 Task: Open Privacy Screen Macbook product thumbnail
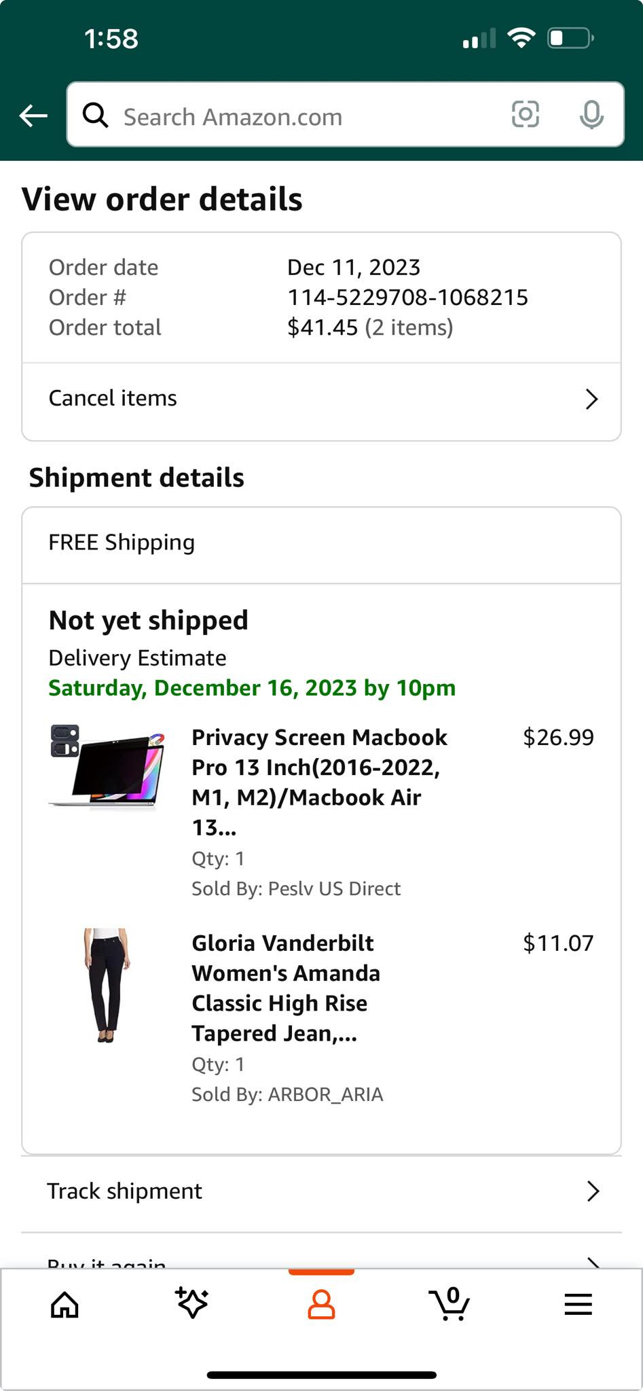click(107, 766)
